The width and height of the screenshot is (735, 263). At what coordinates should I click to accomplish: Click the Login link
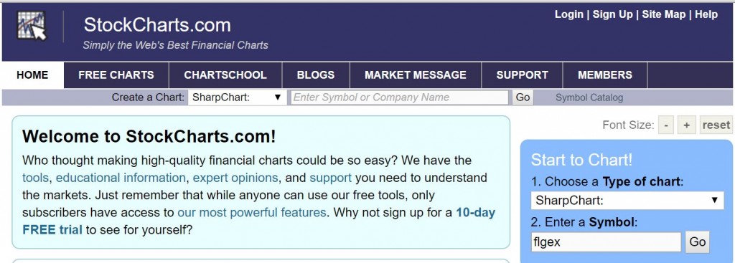pyautogui.click(x=569, y=14)
